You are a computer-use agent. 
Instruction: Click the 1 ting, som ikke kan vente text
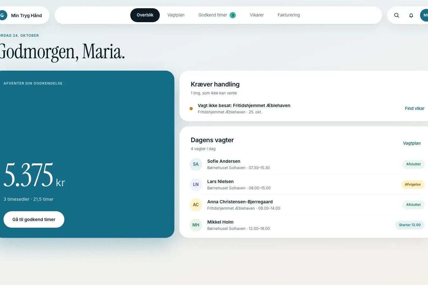214,93
